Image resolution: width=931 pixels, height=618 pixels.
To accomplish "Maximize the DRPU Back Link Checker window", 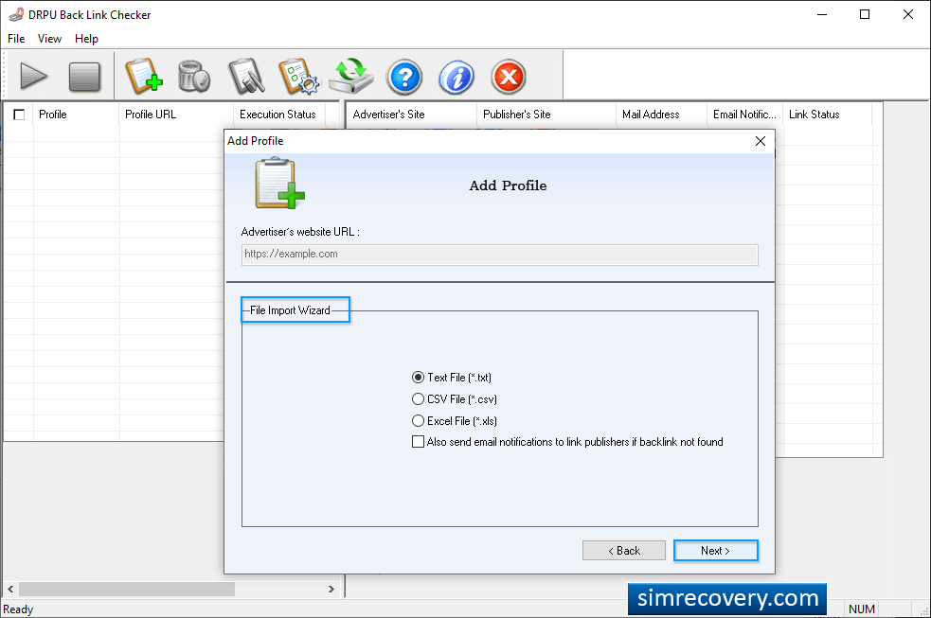I will [x=865, y=14].
